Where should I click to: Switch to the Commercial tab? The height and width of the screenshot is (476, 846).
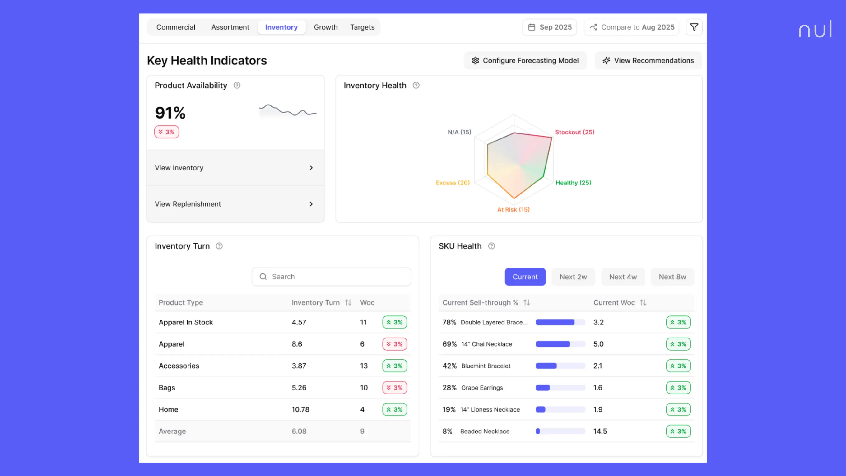point(176,27)
